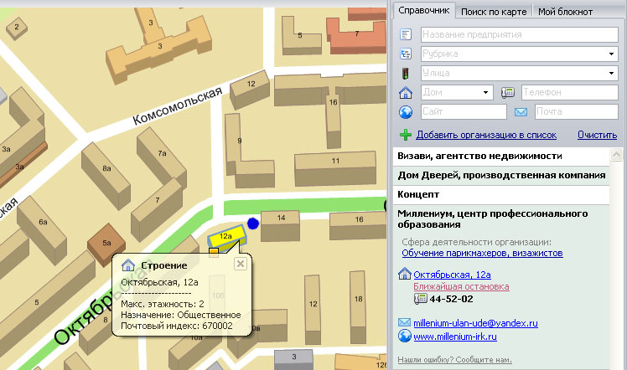Click the gray building 3 at map bottom
The height and width of the screenshot is (370, 627).
point(294,359)
